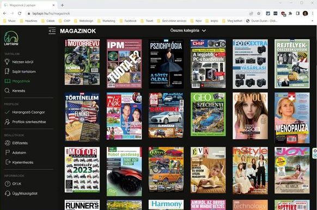The height and width of the screenshot is (210, 317).
Task: Open Nézzen körül with the lightbulb icon
Action: 7,61
